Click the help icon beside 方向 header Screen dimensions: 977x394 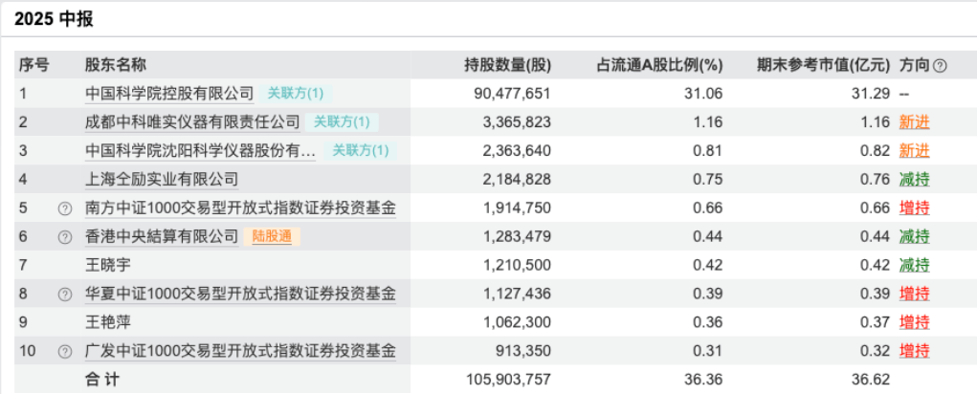940,65
